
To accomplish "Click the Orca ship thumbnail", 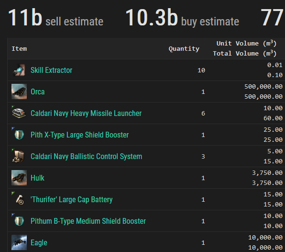I will 19,92.
